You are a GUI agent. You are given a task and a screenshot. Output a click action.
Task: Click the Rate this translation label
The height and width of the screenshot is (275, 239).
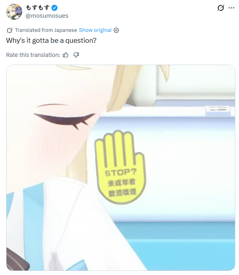click(33, 55)
